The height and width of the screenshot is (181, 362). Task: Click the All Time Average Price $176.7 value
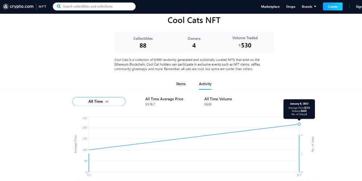[150, 104]
